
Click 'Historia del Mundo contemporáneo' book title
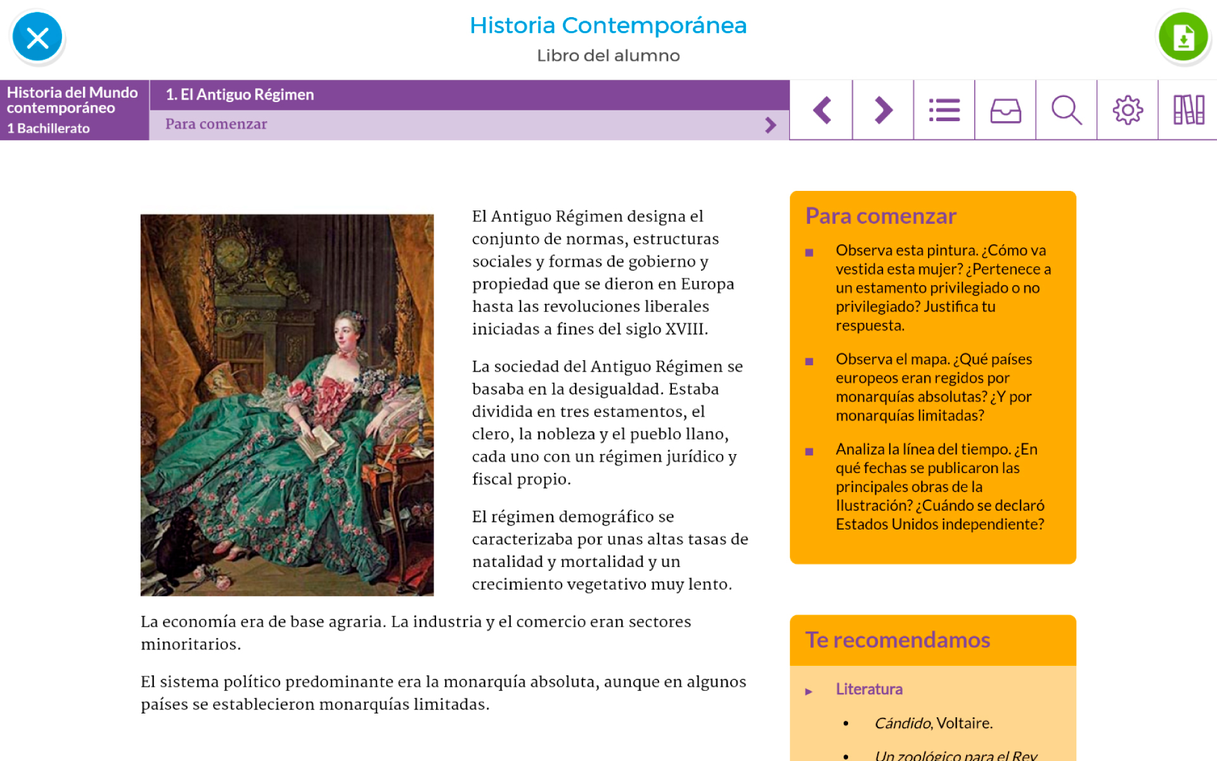point(72,100)
